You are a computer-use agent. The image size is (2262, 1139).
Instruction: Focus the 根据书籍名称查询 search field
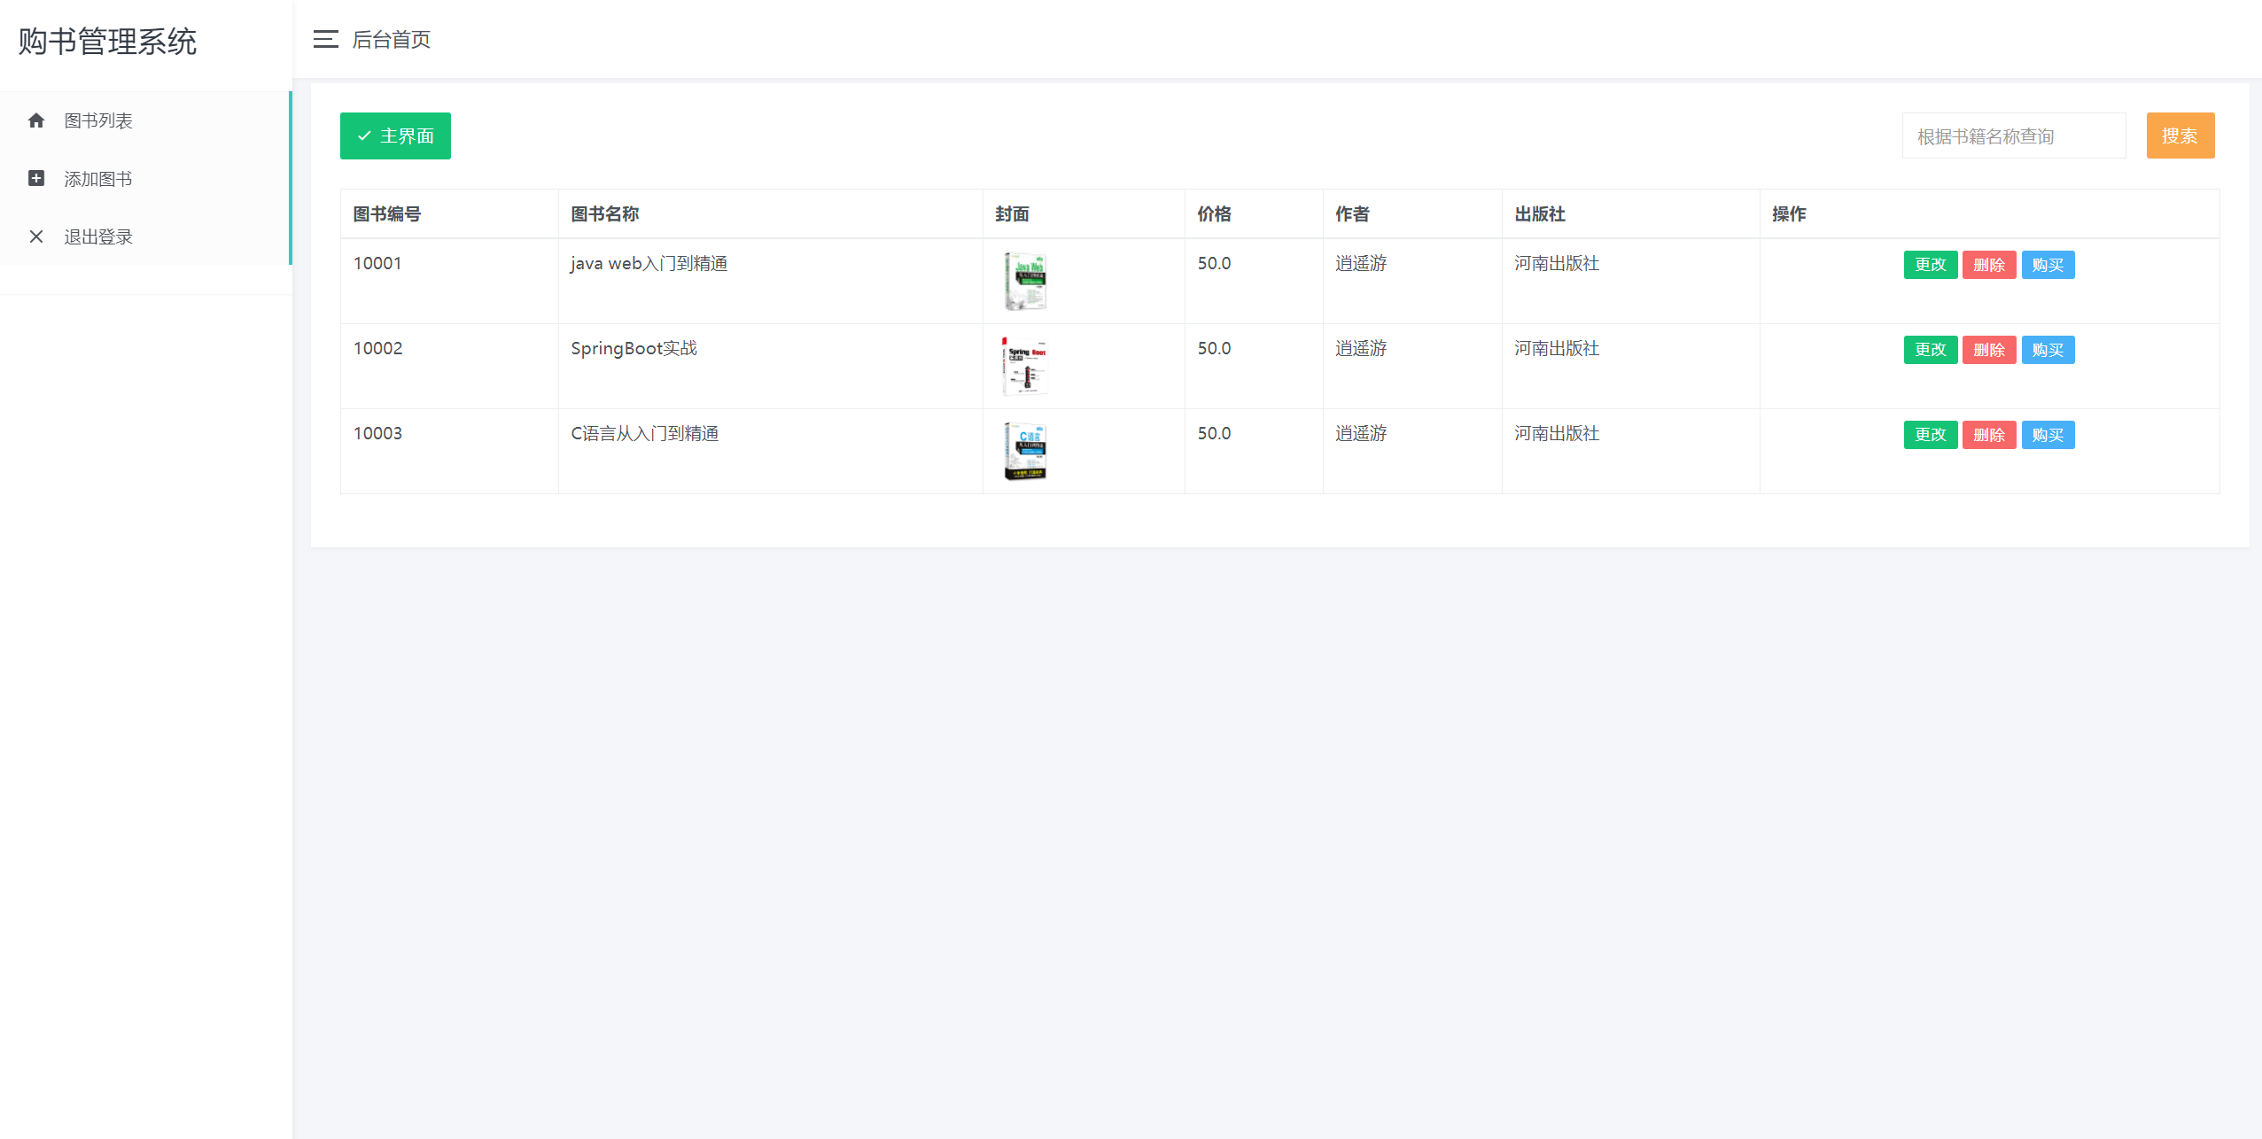coord(2013,136)
